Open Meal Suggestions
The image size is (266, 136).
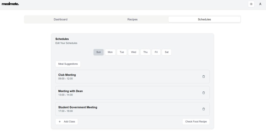[68, 64]
